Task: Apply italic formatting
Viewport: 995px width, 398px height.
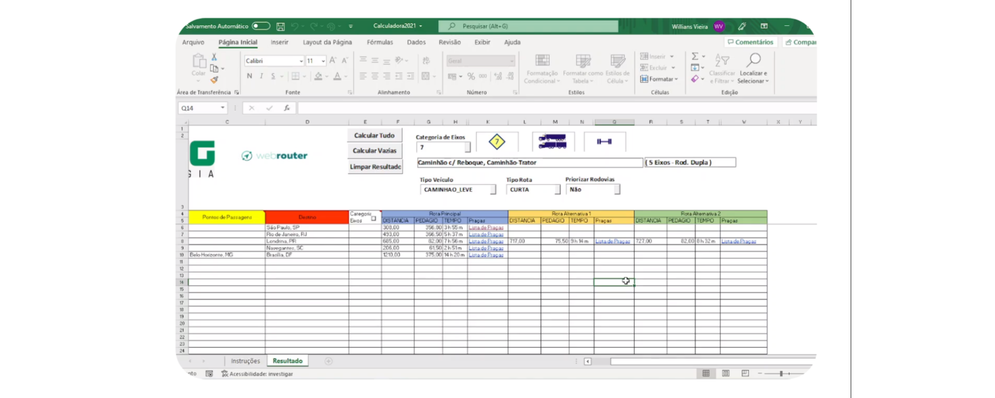Action: click(261, 76)
